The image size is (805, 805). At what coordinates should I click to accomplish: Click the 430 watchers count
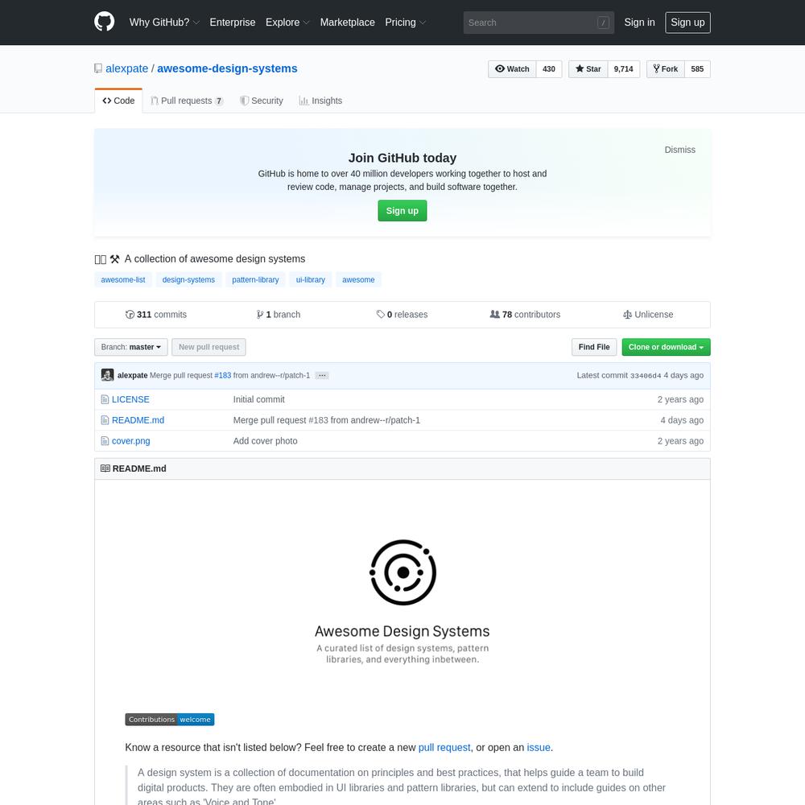click(549, 68)
